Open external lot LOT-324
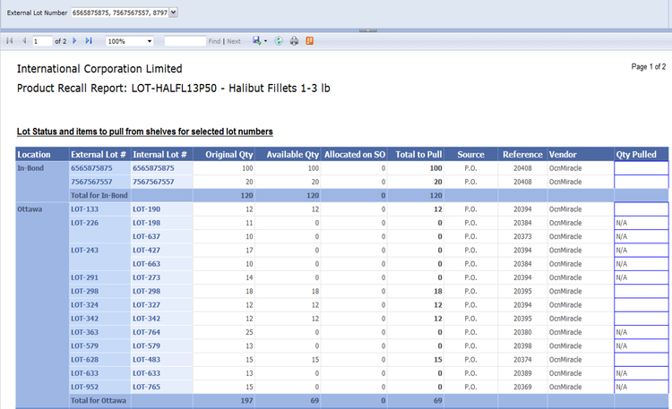The image size is (672, 409). point(84,305)
